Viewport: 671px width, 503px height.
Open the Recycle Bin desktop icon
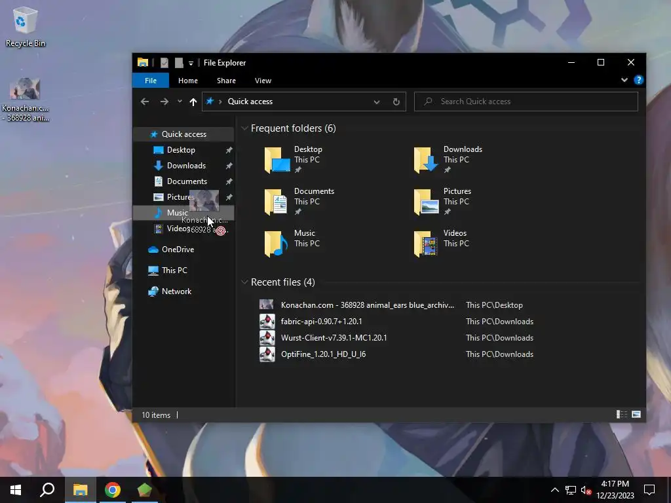point(25,27)
